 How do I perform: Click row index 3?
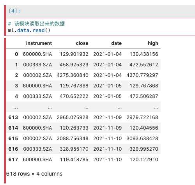(x=16, y=86)
